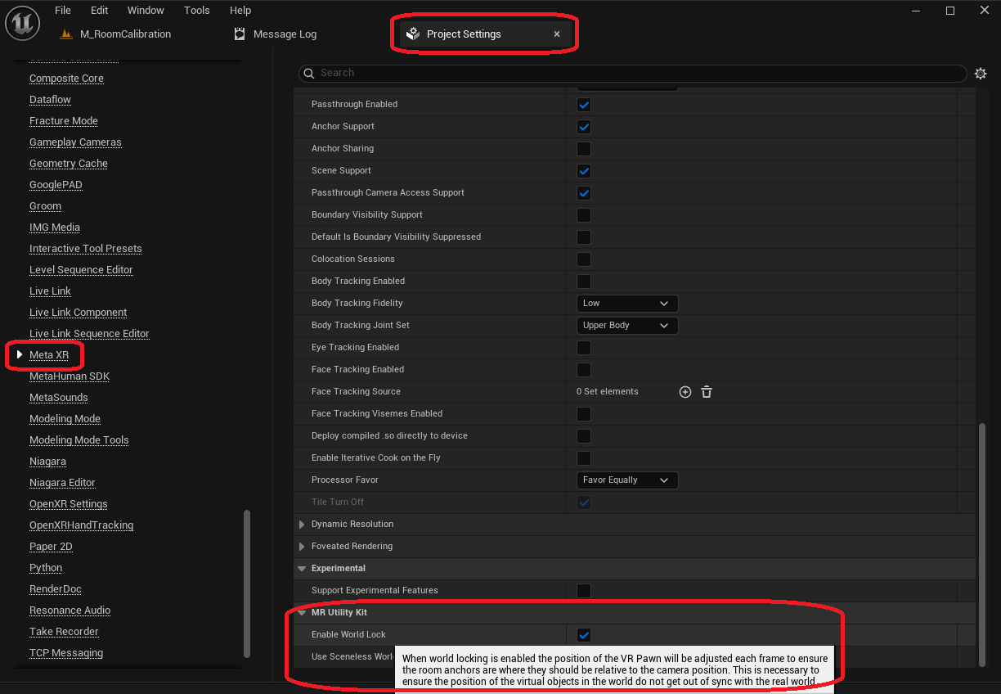Open Body Tracking Fidelity dropdown
1001x694 pixels.
point(627,303)
